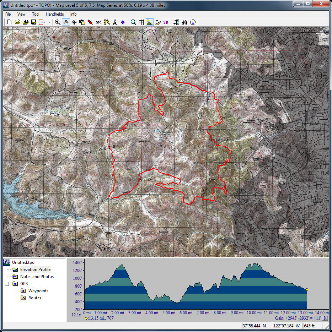Screen dimensions: 332x332
Task: Select the red pushpin waypoint tool
Action: pos(90,22)
